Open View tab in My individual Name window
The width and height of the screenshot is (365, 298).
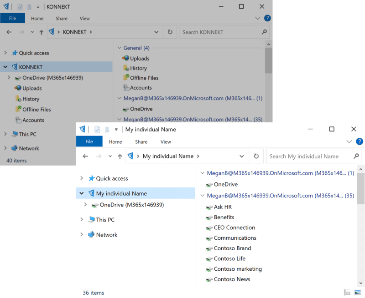pyautogui.click(x=166, y=142)
